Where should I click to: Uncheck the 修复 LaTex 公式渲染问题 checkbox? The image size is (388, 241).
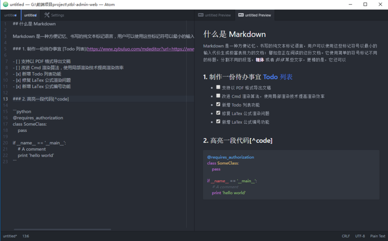pos(218,113)
